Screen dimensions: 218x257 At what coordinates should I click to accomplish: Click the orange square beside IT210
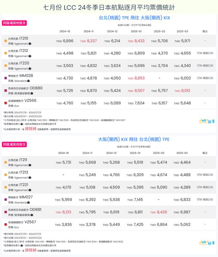6,41
